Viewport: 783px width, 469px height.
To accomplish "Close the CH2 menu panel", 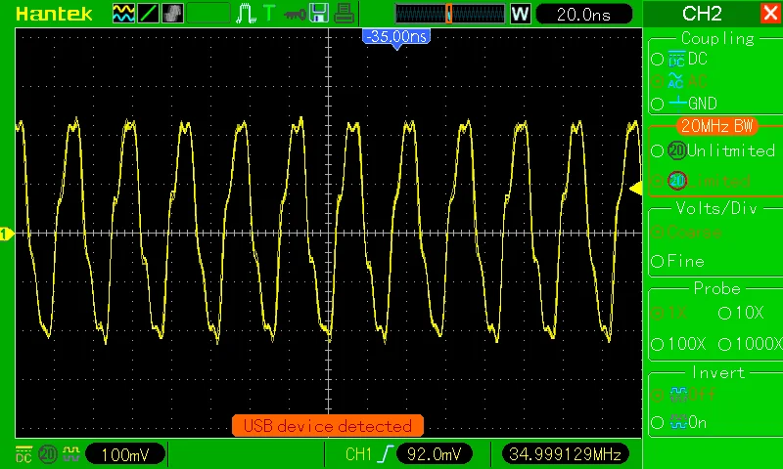I will 771,13.
